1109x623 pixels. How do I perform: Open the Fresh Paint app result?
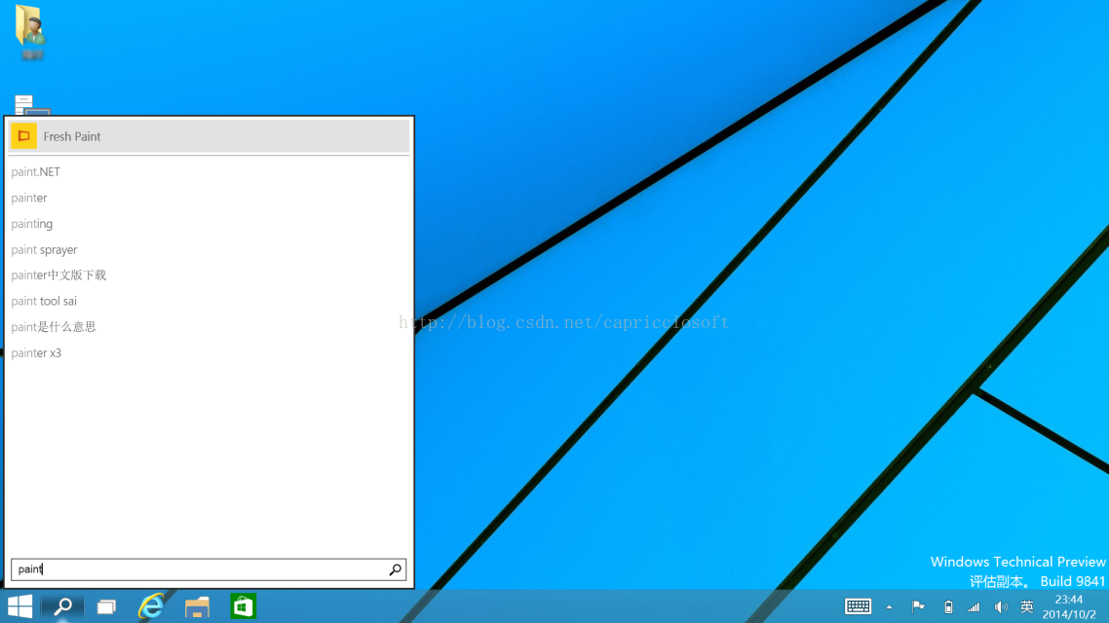(x=210, y=136)
